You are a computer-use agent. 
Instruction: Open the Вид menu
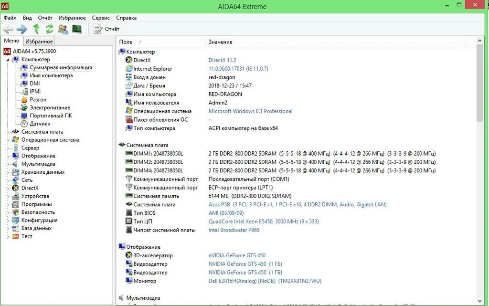pos(27,18)
